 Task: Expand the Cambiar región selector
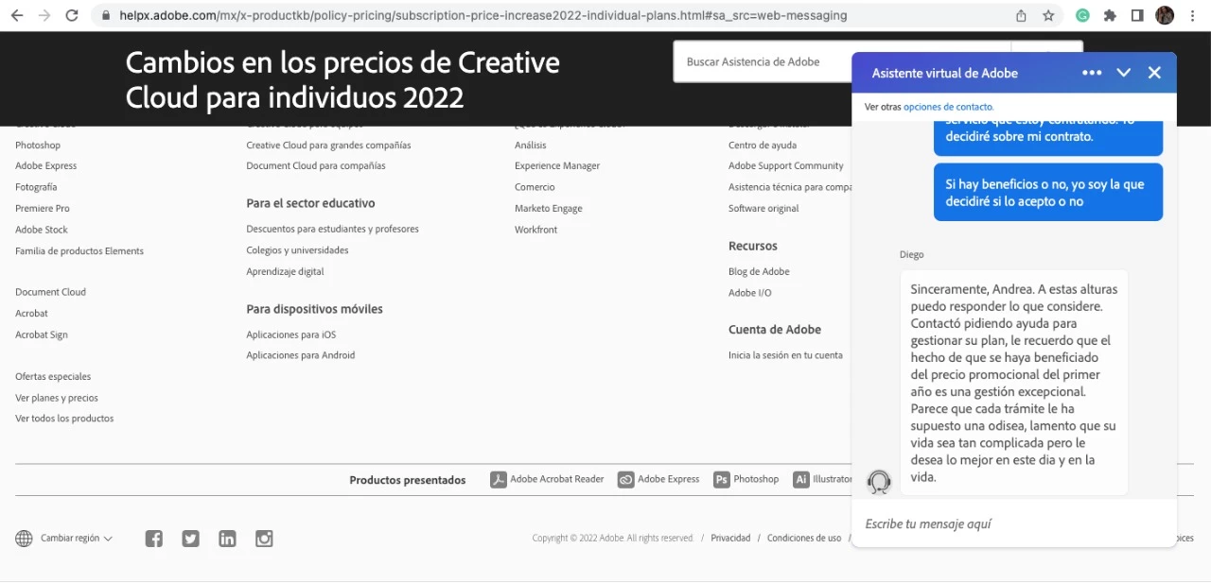pyautogui.click(x=76, y=539)
